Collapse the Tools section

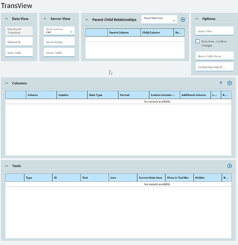[6, 166]
